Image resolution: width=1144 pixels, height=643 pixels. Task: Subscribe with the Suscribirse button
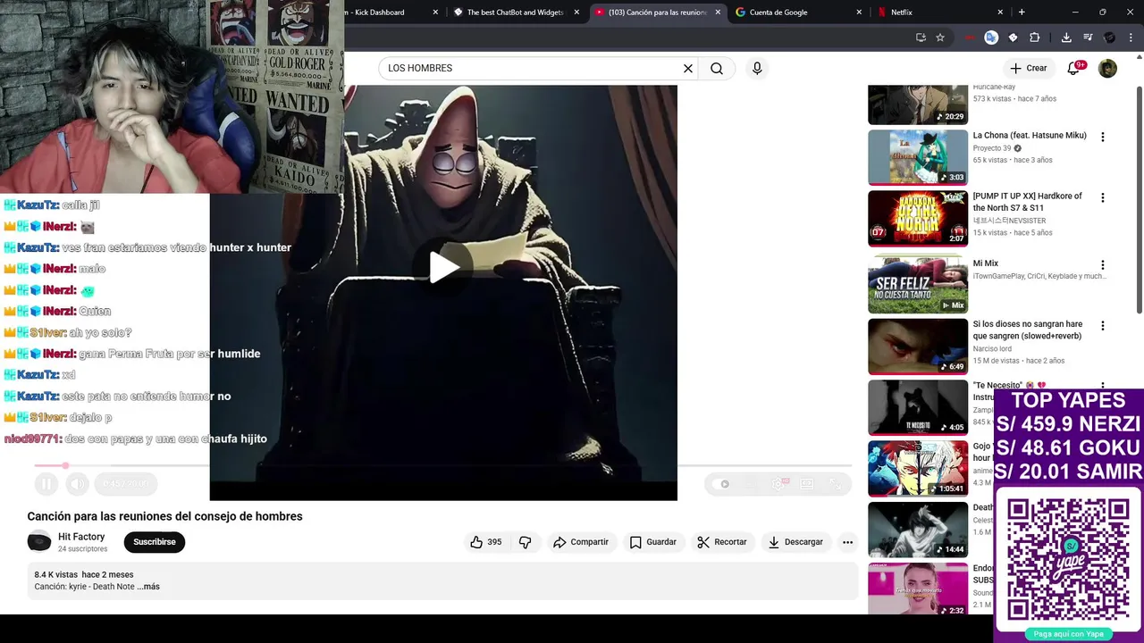point(155,542)
